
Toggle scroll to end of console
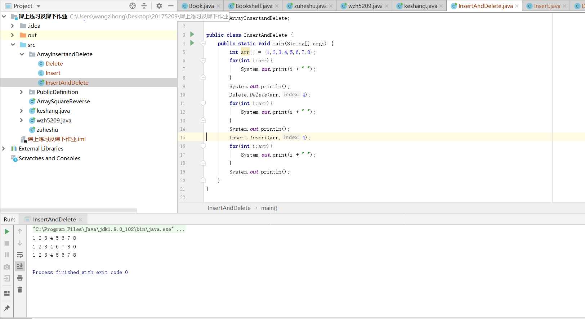[x=20, y=266]
